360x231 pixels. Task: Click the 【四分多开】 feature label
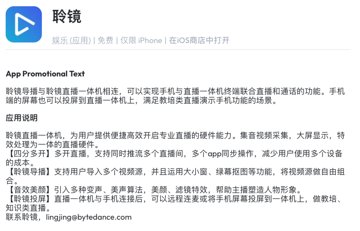tap(30, 154)
